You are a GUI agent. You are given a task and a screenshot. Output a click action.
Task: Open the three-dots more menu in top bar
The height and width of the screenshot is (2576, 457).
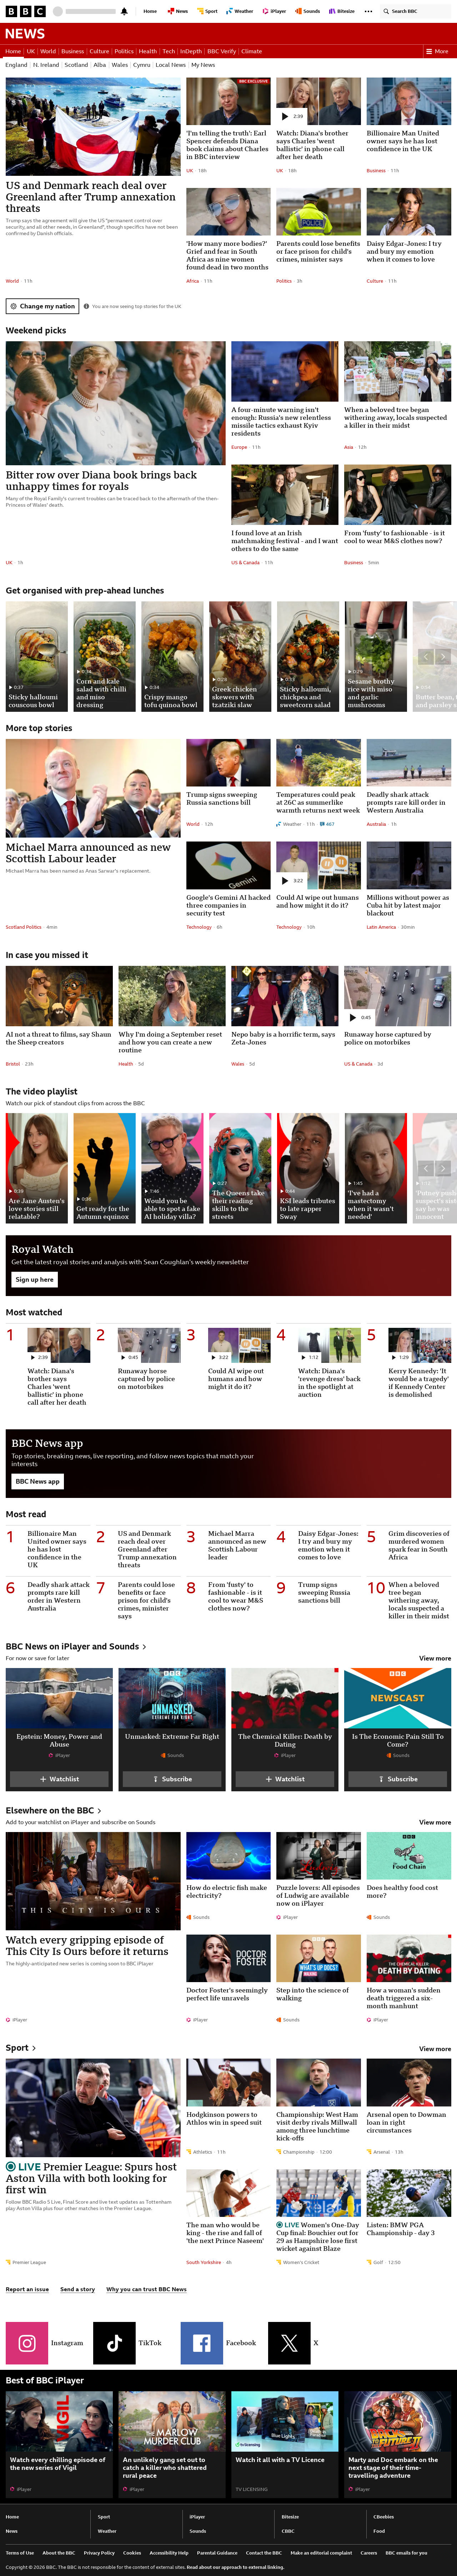(x=368, y=11)
